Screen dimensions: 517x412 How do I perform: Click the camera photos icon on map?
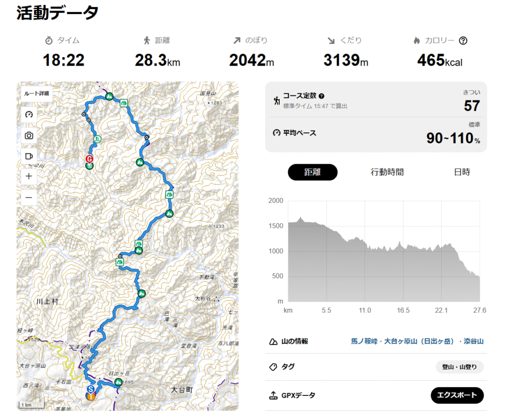pyautogui.click(x=29, y=135)
